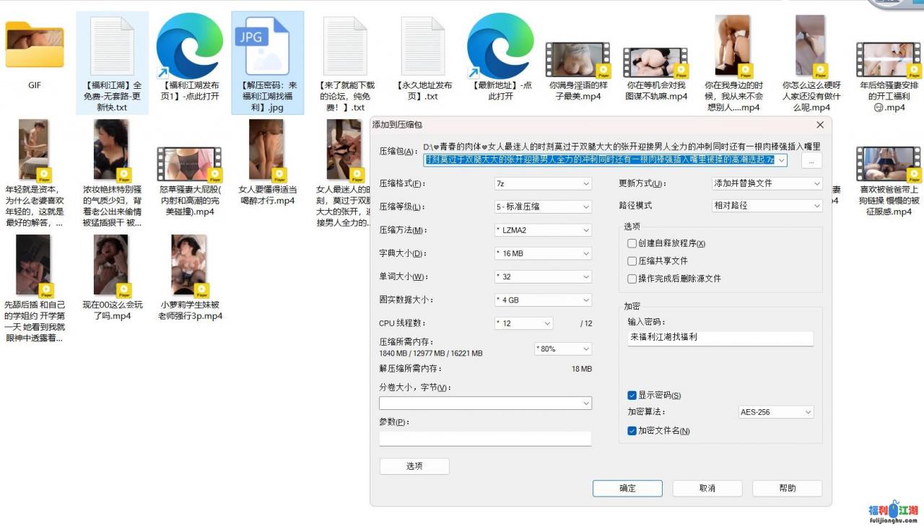Select the 来了就能下载的论坛 text file
Image resolution: width=924 pixels, height=529 pixels.
[345, 47]
